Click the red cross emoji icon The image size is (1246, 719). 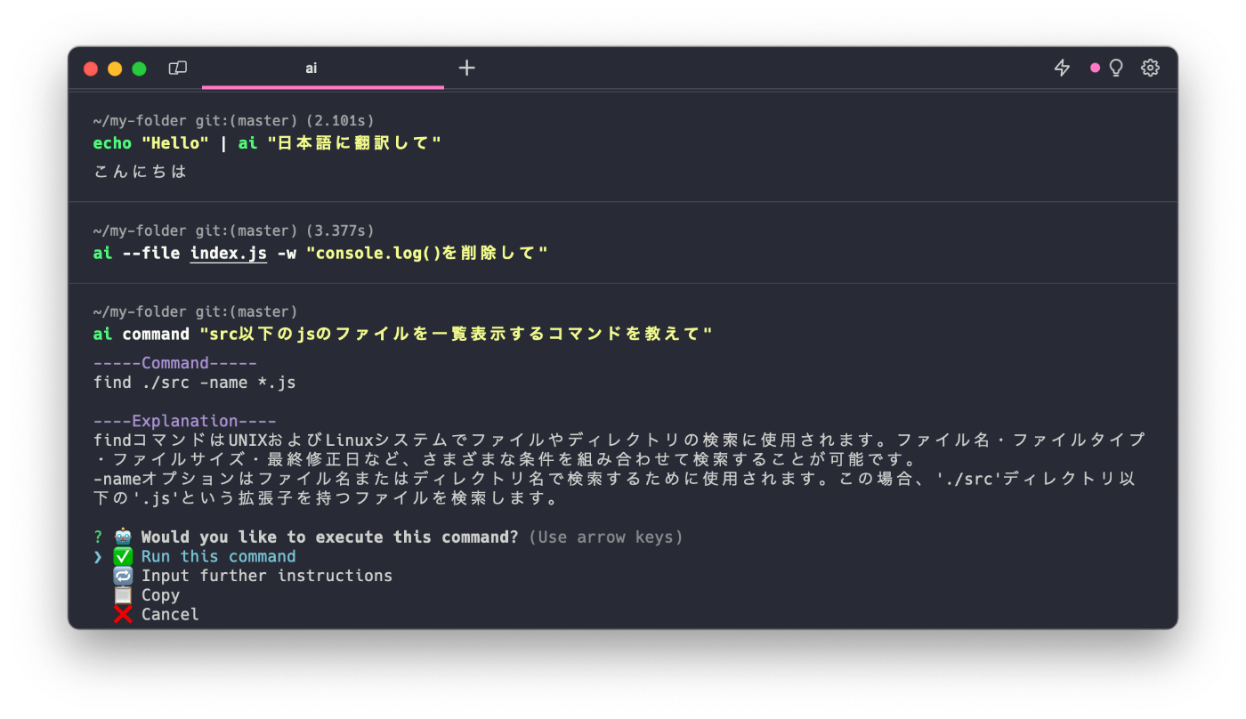tap(123, 615)
